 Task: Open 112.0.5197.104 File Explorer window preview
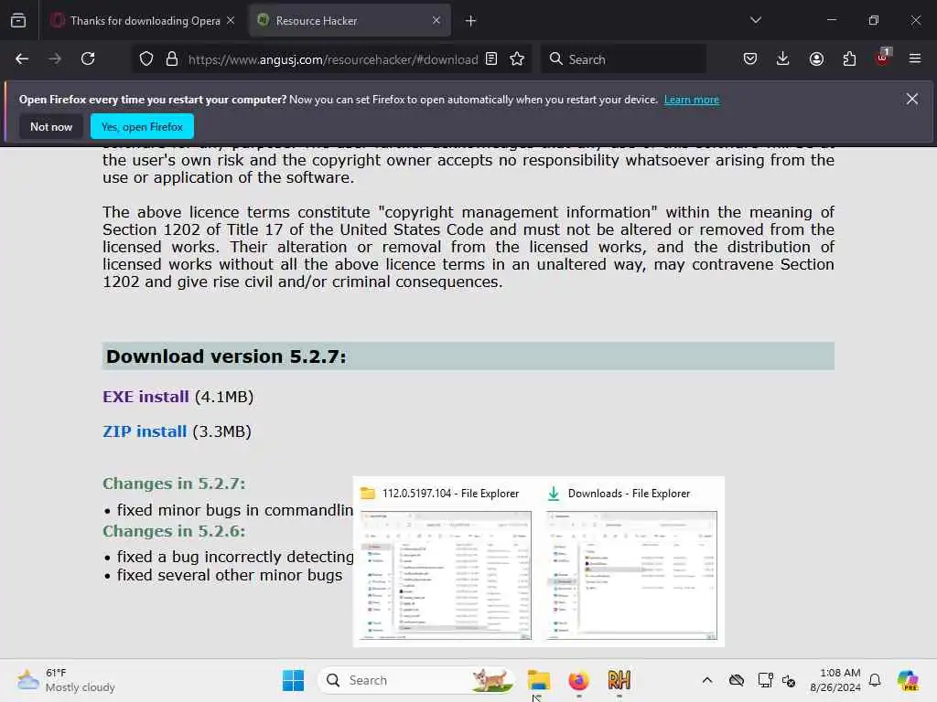click(446, 562)
